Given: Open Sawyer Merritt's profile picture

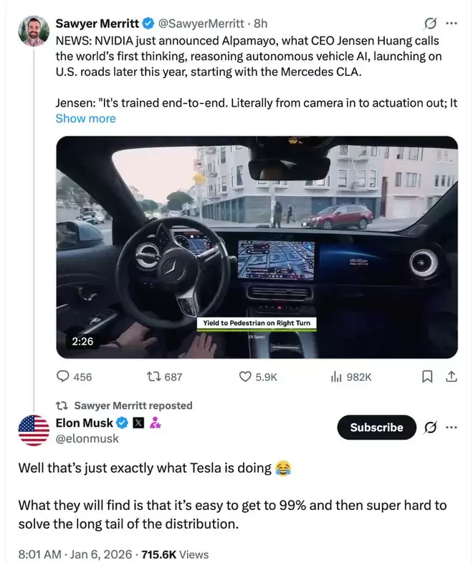Looking at the screenshot, I should [x=34, y=31].
